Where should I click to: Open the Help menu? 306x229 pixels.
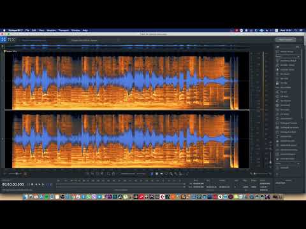point(85,31)
